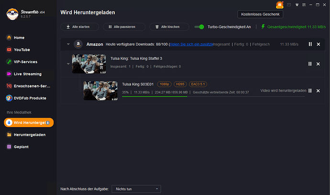This screenshot has height=195, width=330.
Task: Open the mail messages icon
Action: tap(288, 5)
